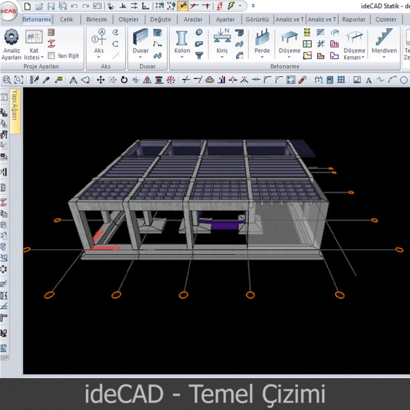410x410 pixels.
Task: Select the mirror tool icon
Action: [148, 80]
